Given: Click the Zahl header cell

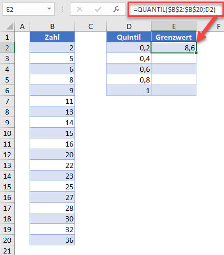Looking at the screenshot, I should point(52,37).
